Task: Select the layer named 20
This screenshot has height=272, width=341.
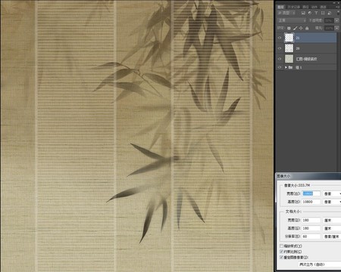Action: pos(298,48)
